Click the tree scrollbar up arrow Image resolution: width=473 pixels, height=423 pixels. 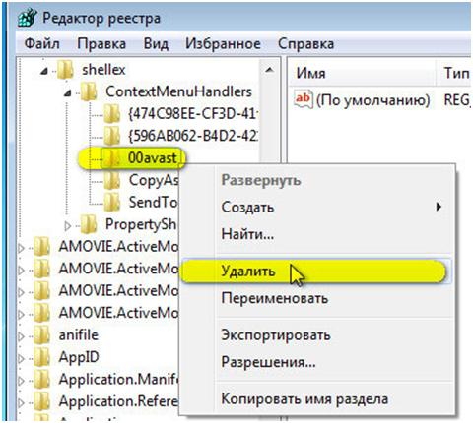click(269, 70)
